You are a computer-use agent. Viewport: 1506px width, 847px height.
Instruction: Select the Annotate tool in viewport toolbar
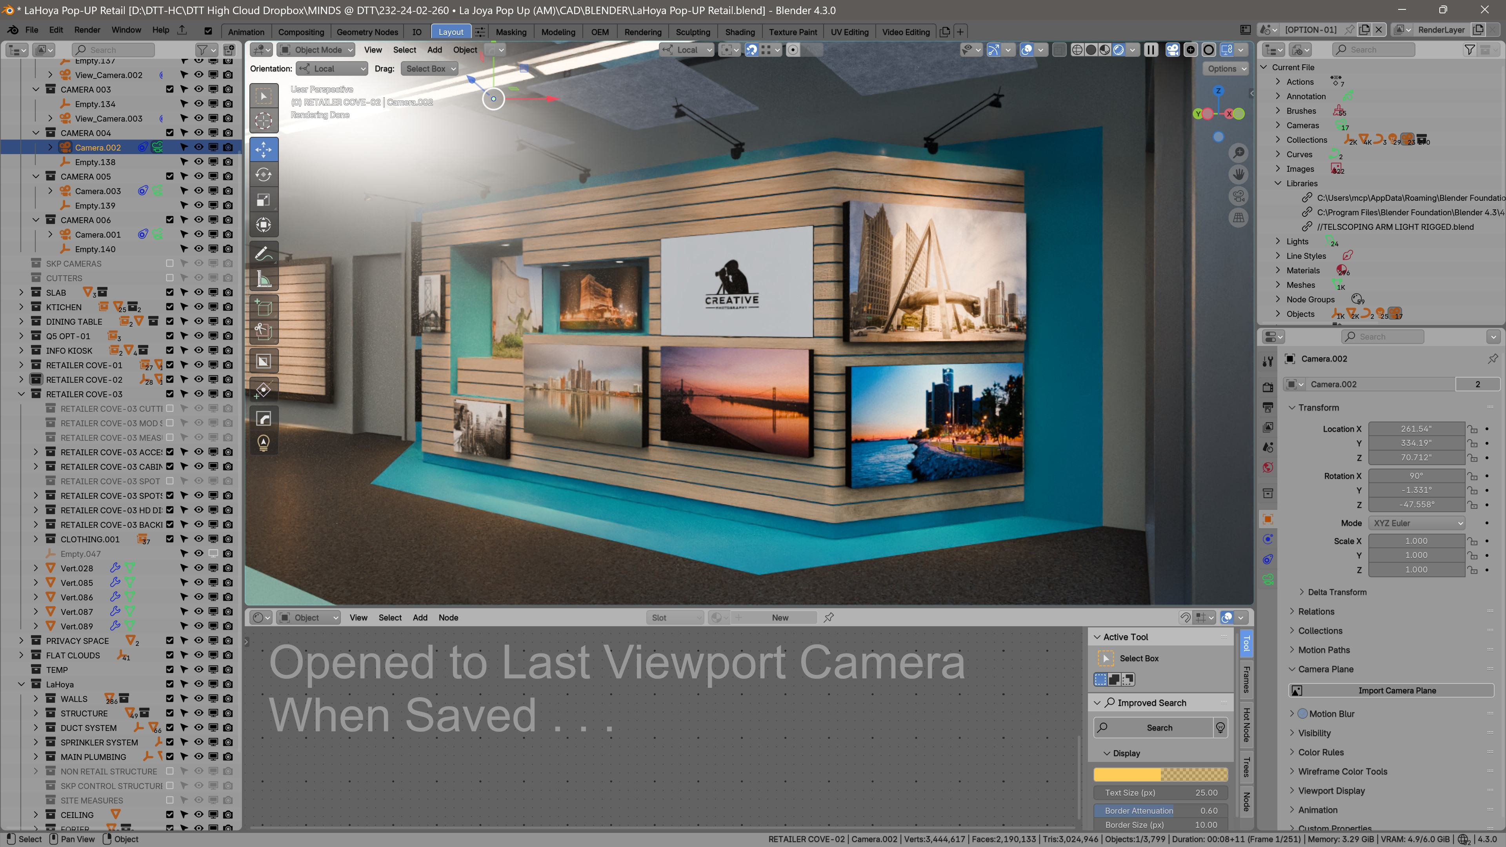(264, 253)
